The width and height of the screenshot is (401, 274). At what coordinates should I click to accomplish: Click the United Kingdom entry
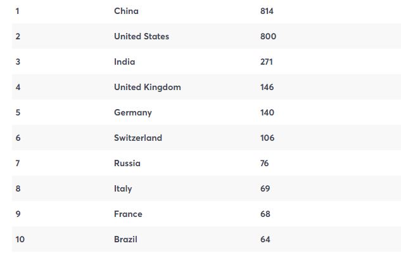pos(148,88)
